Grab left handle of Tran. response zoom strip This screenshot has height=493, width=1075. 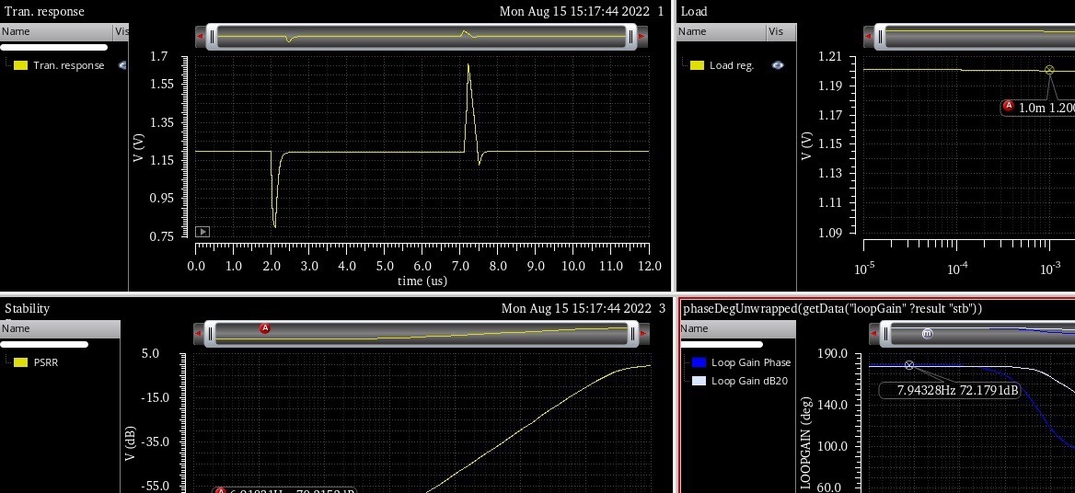[213, 36]
